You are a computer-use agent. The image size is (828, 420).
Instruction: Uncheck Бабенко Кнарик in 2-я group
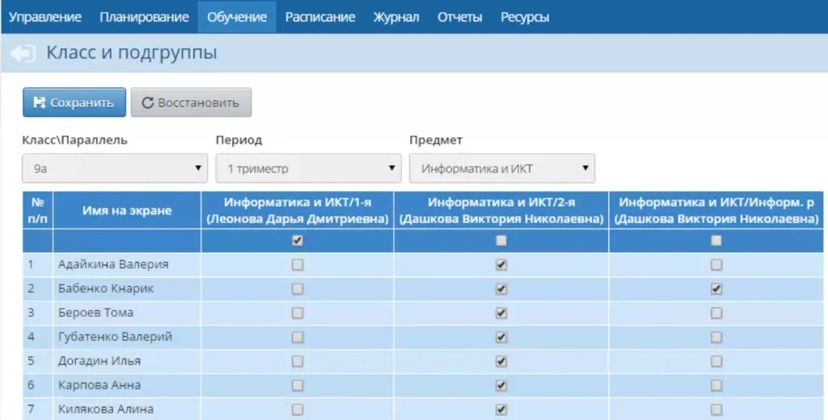(501, 288)
